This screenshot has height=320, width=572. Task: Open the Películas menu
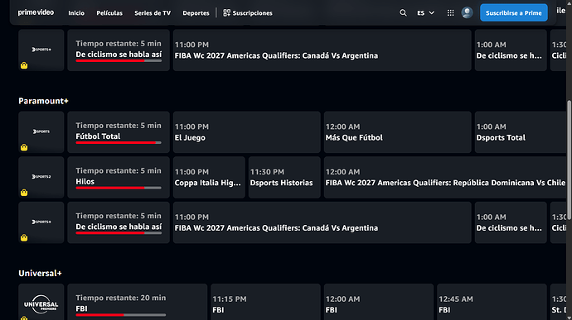(x=109, y=12)
